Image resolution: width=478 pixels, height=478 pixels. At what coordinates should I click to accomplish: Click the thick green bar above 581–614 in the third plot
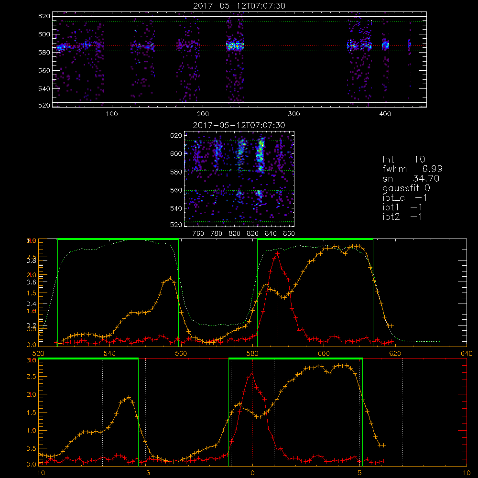(315, 239)
